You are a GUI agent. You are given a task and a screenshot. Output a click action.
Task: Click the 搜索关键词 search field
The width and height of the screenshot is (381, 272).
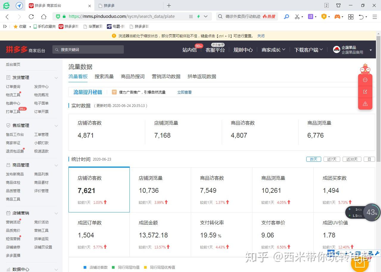pyautogui.click(x=88, y=49)
